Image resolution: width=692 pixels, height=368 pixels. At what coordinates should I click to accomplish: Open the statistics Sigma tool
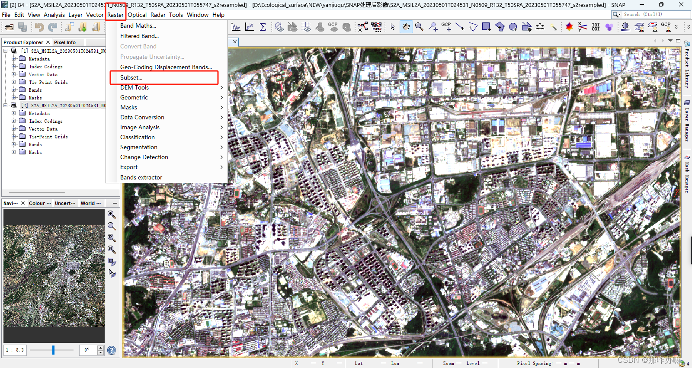point(263,27)
